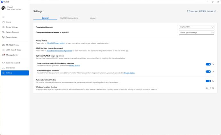The image size is (221, 135).
Task: Open Privacy Notice link under marketing messages
Action: (74, 66)
